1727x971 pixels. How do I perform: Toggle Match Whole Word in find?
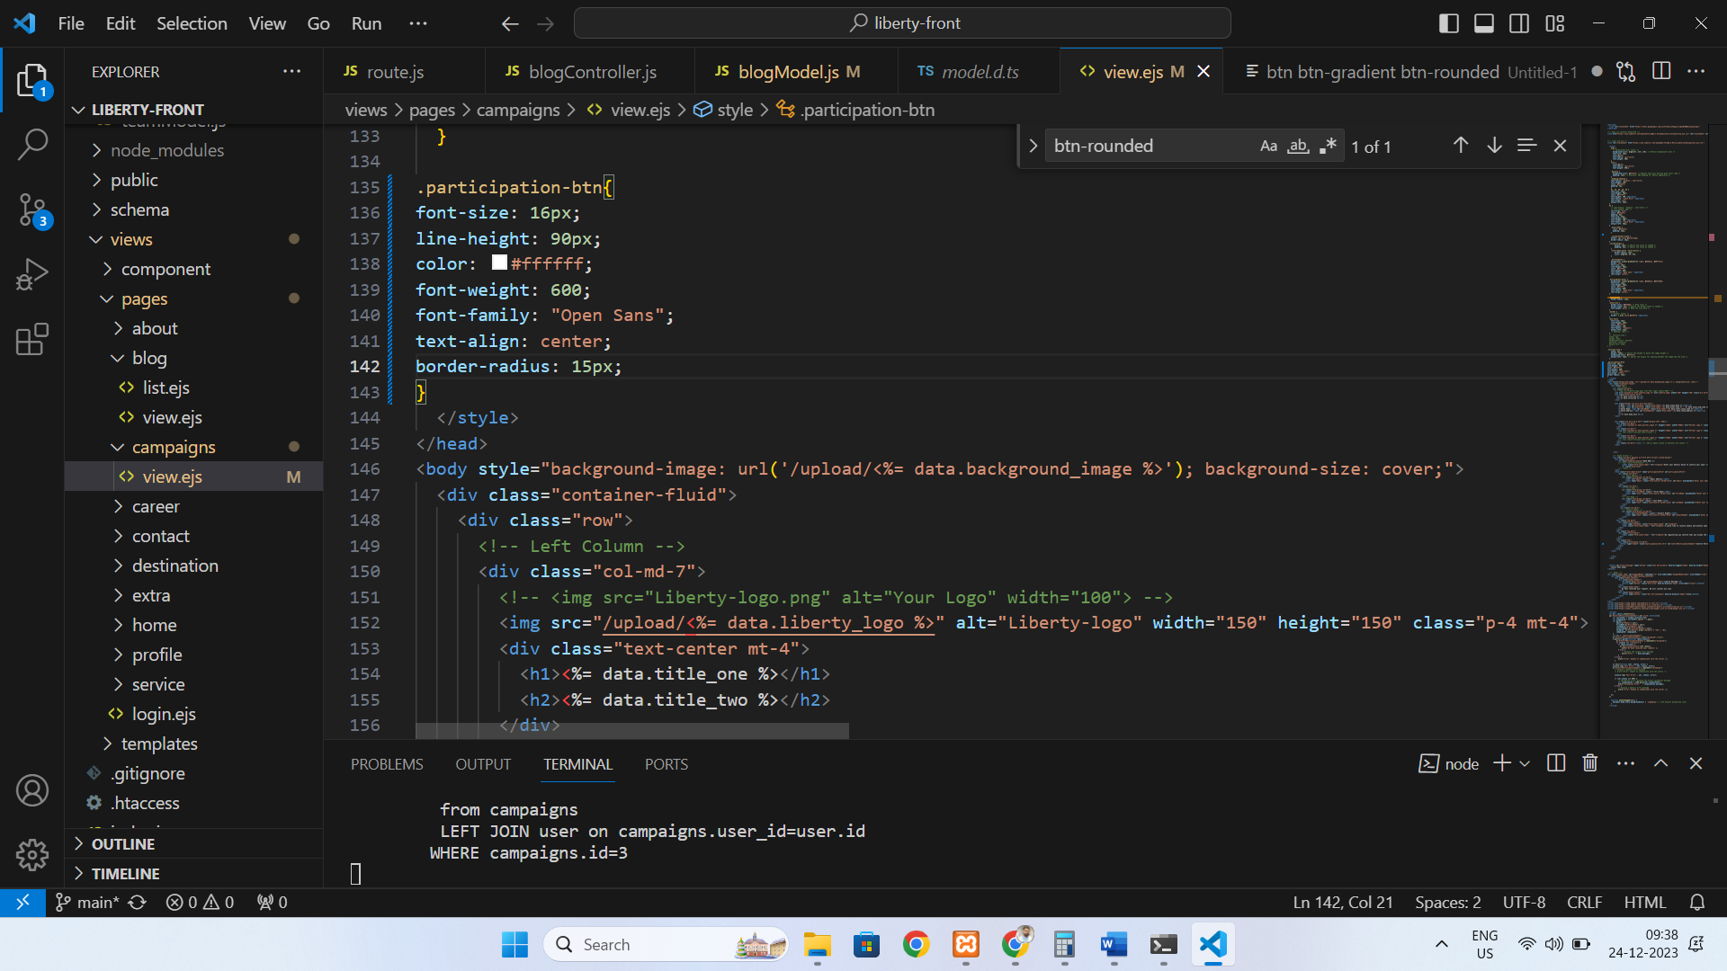coord(1298,146)
